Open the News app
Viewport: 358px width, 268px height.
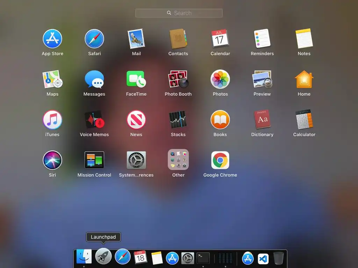pyautogui.click(x=136, y=120)
